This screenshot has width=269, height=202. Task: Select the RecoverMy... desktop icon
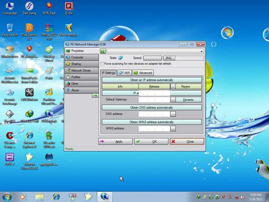(x=69, y=30)
